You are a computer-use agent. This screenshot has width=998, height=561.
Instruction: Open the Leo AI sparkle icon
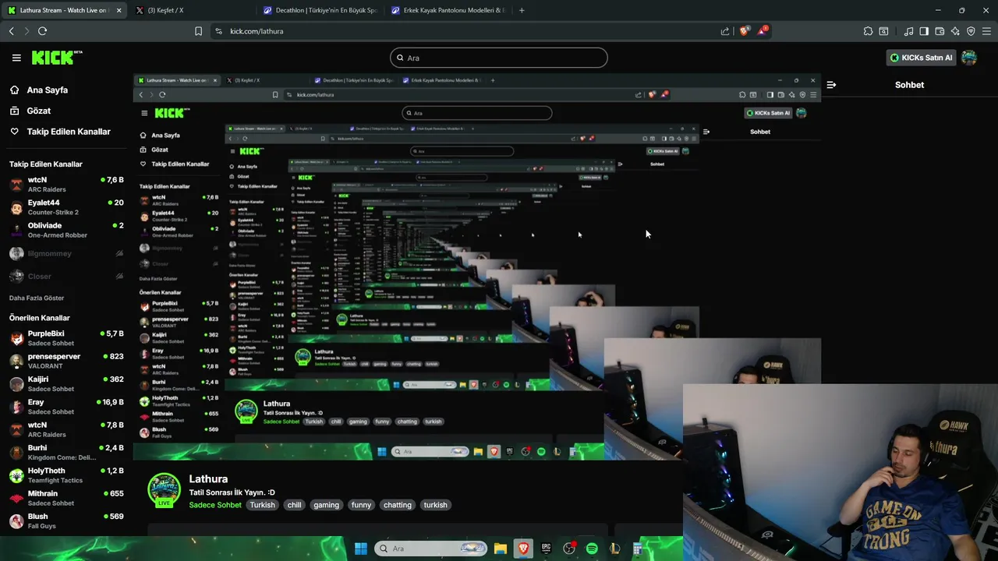(x=955, y=31)
